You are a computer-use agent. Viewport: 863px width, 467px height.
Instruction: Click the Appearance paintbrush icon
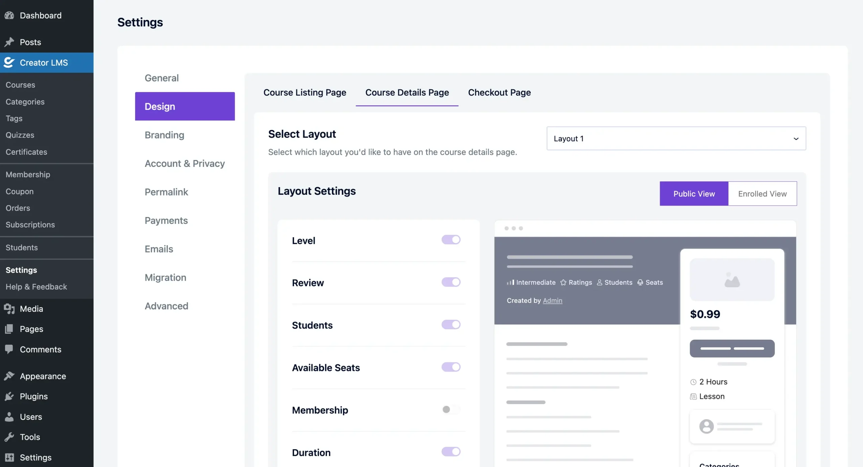(9, 376)
